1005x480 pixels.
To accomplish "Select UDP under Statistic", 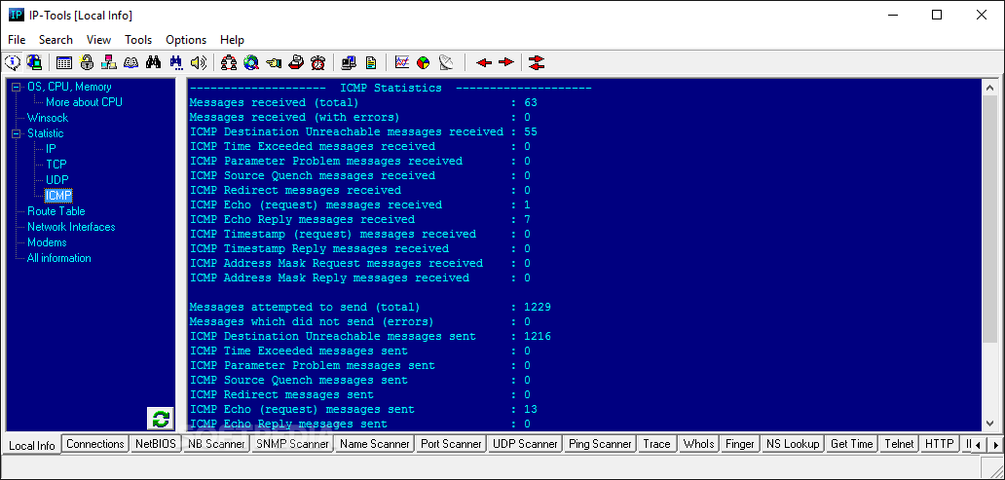I will point(57,180).
